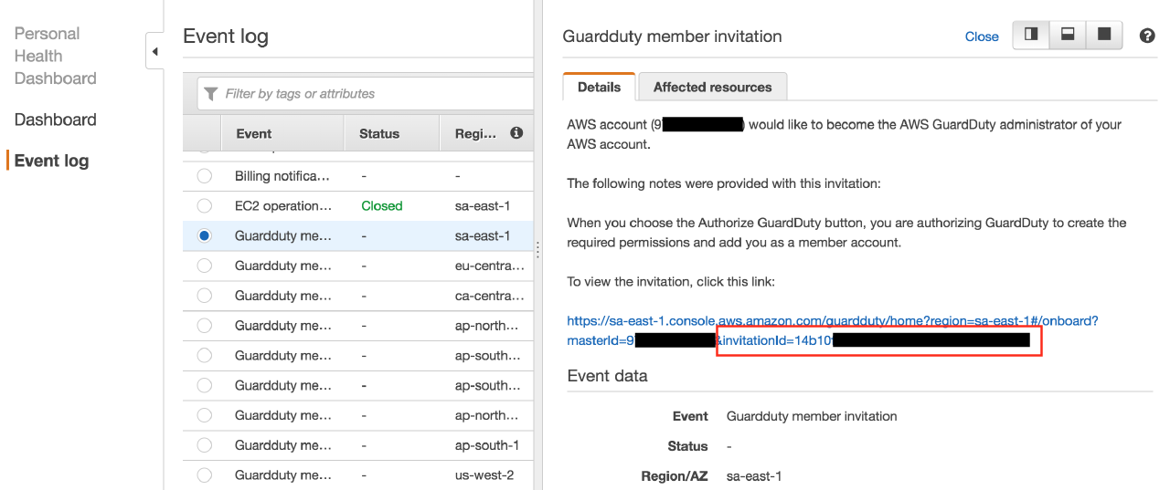Viewport: 1170px width, 490px height.
Task: Select the ca-central Guardduty event radio button
Action: 204,296
